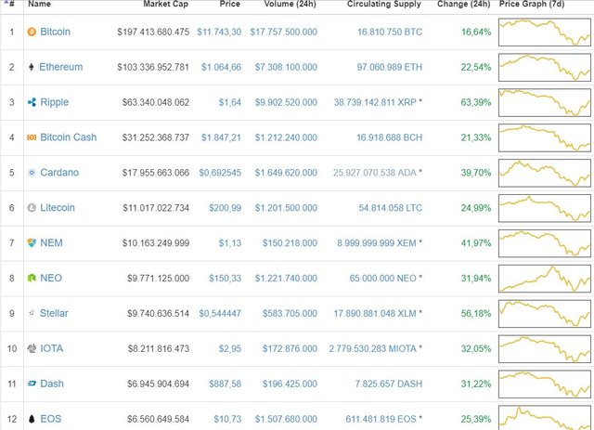Click the Bitcoin coin logo icon

click(32, 32)
